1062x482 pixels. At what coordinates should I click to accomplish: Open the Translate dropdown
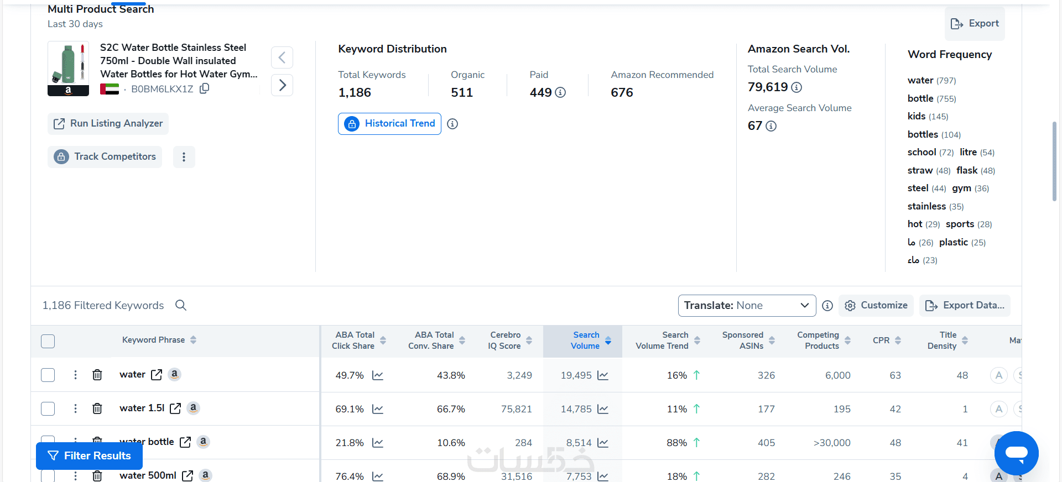pyautogui.click(x=747, y=306)
